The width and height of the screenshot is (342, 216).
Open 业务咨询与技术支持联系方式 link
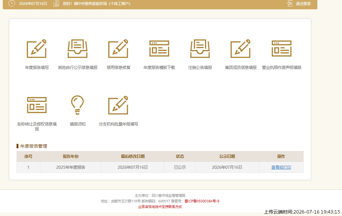pos(160,207)
